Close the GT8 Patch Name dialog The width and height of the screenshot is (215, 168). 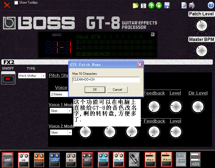click(x=140, y=65)
